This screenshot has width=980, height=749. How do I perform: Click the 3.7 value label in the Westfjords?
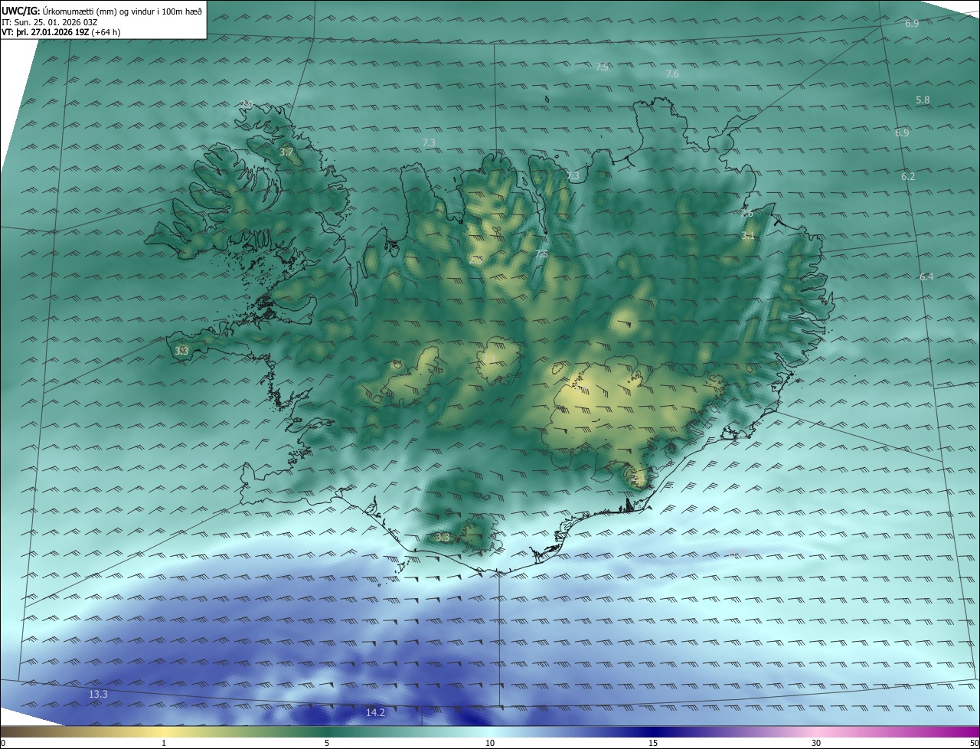pyautogui.click(x=286, y=153)
